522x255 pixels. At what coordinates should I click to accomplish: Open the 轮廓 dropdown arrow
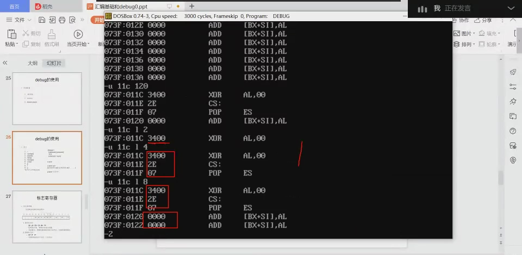point(499,45)
